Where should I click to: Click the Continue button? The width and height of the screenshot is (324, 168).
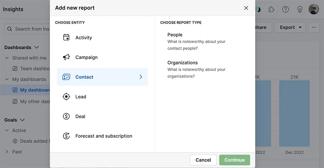tap(234, 160)
